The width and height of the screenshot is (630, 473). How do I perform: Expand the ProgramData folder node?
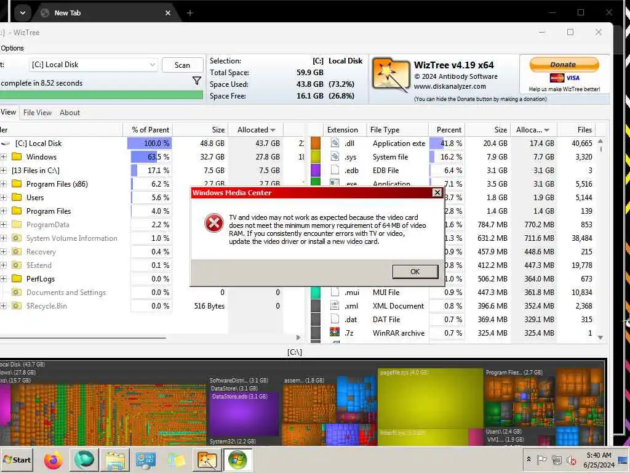tap(3, 225)
